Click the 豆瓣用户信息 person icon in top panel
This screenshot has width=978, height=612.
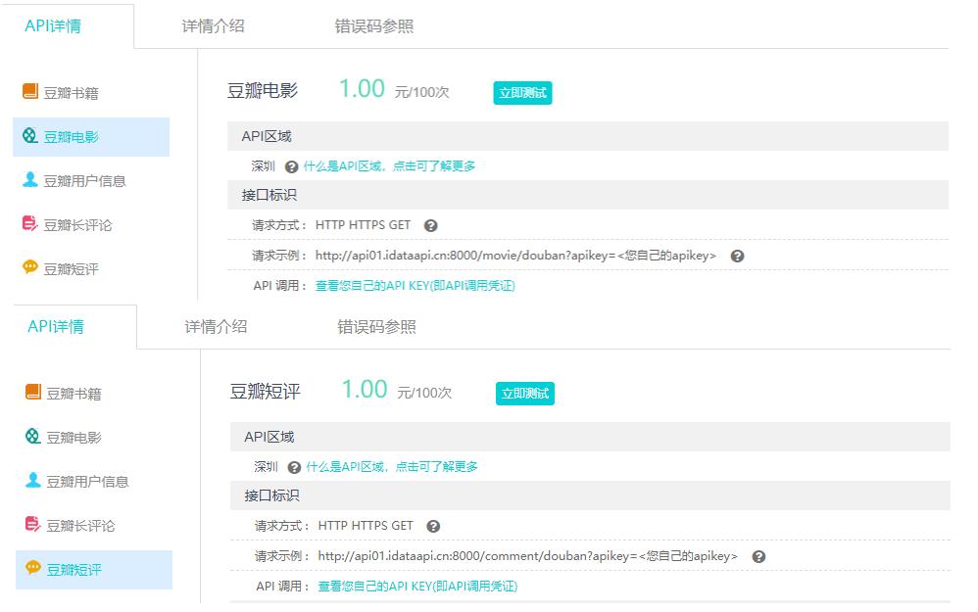point(30,179)
